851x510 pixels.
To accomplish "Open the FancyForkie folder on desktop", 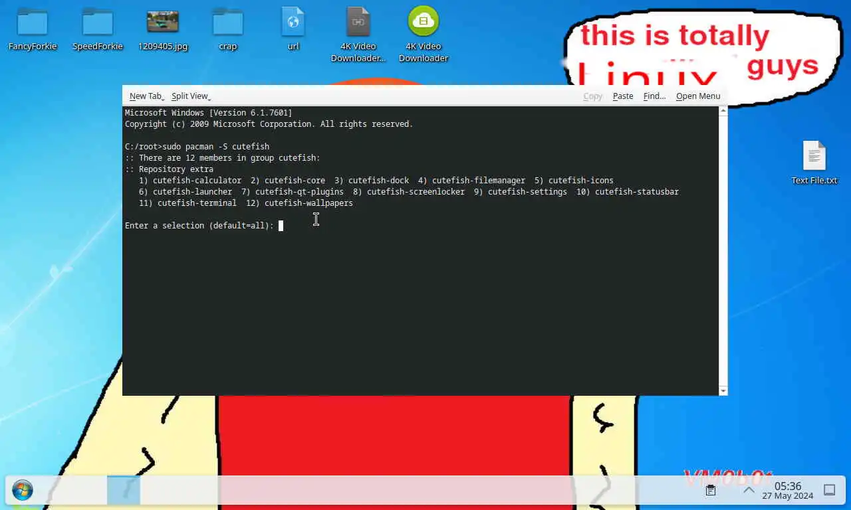I will [x=32, y=29].
